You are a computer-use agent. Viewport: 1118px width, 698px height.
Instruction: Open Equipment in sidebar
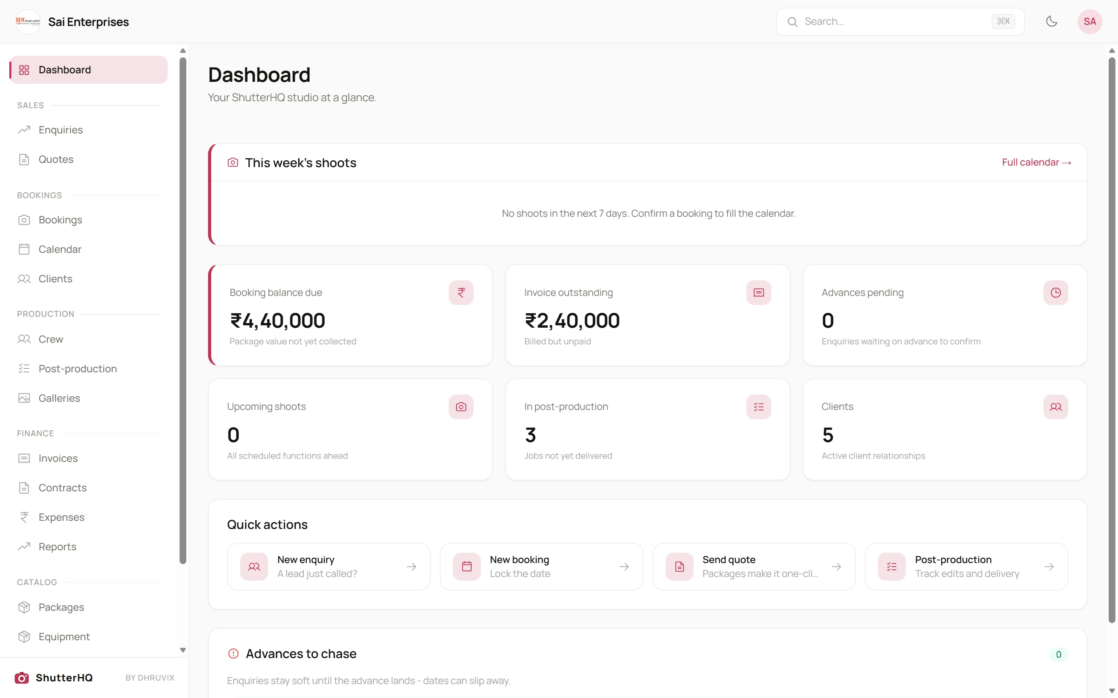coord(88,637)
